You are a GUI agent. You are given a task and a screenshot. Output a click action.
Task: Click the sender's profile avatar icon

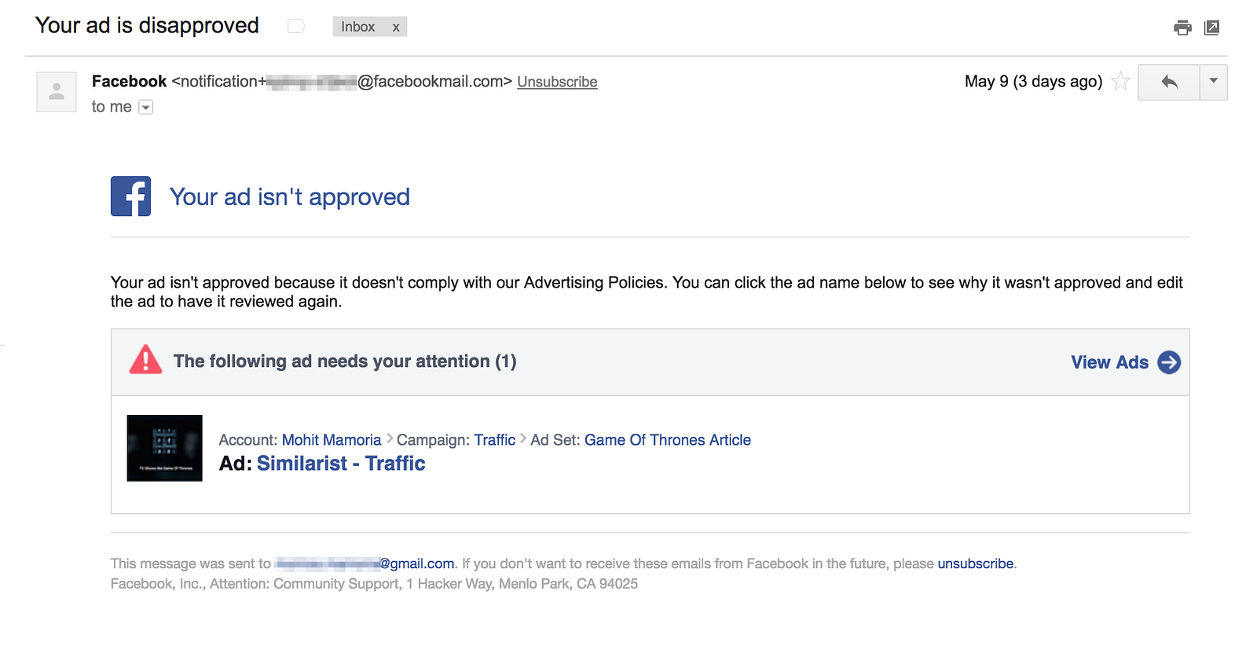pos(57,92)
